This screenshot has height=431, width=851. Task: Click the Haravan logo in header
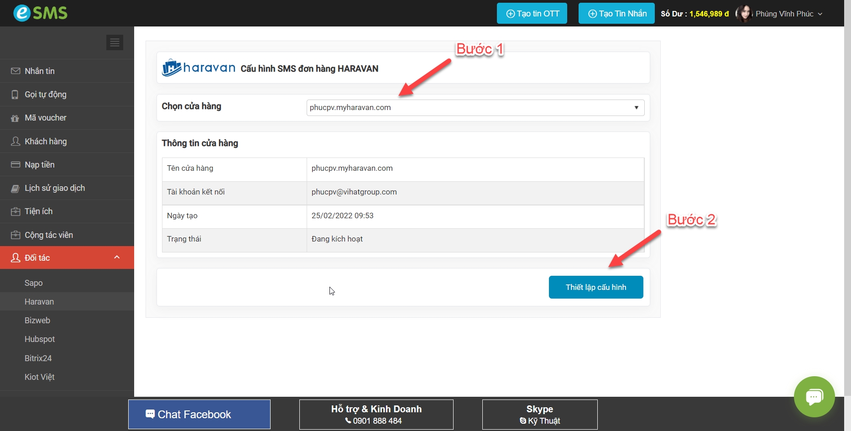pyautogui.click(x=198, y=68)
